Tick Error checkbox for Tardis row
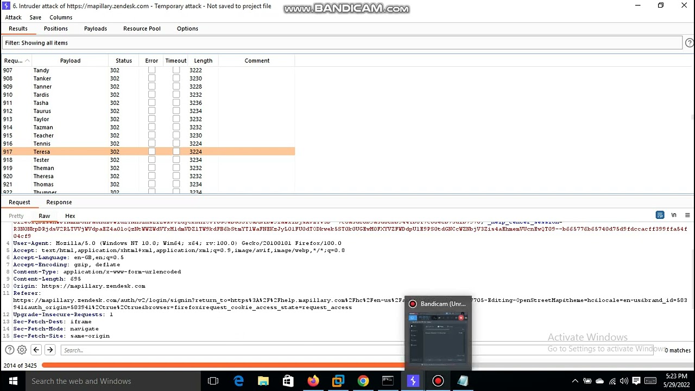The image size is (695, 391). [x=151, y=94]
